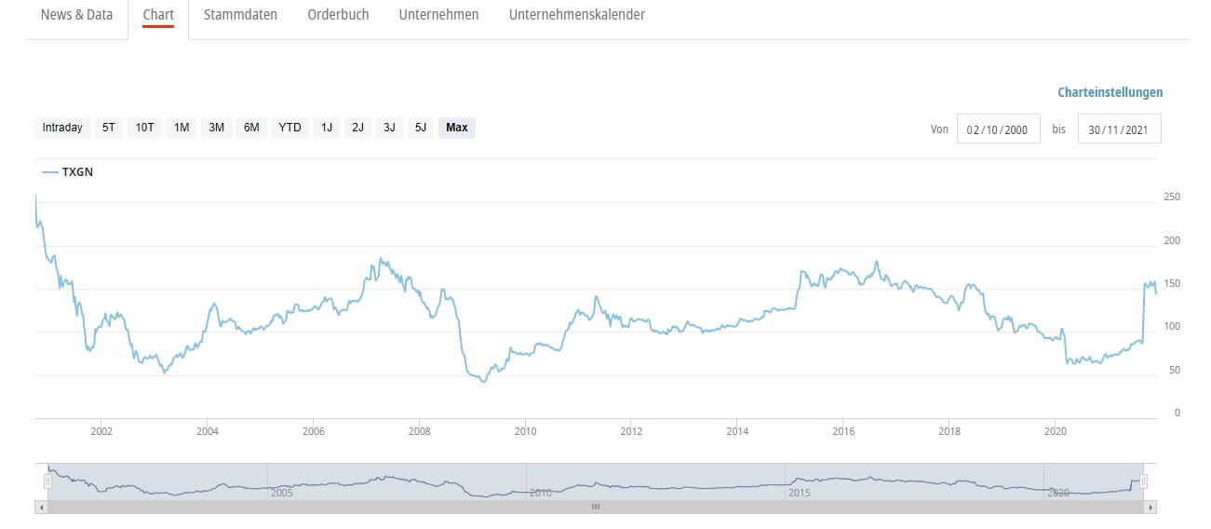
Task: Click the Von start date field
Action: (998, 129)
